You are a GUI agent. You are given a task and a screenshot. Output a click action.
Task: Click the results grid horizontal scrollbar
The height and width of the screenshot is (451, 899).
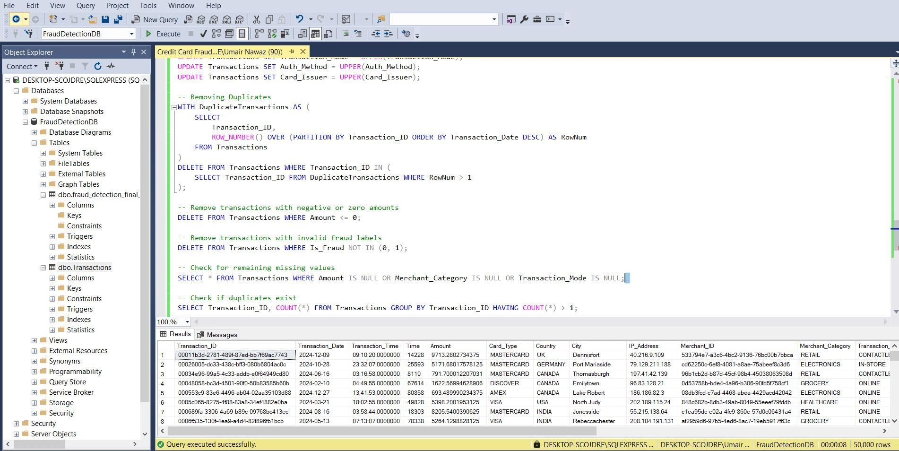tap(382, 431)
